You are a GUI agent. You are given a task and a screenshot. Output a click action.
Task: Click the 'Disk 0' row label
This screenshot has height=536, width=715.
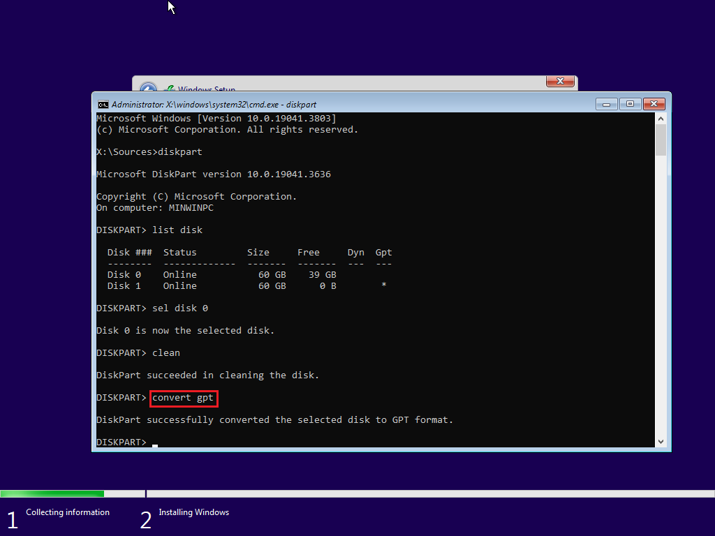tap(124, 275)
